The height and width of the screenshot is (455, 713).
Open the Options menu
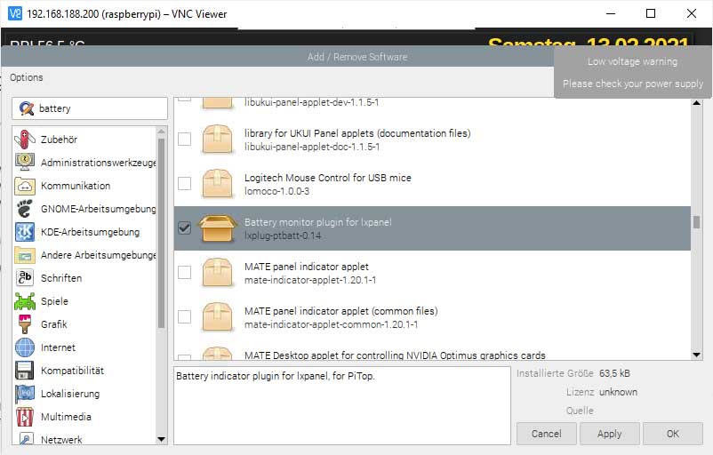coord(27,77)
